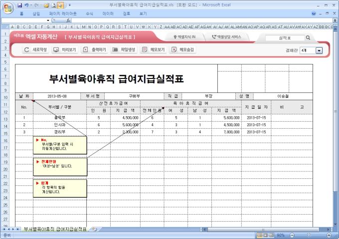
Task: Click the vertical scrollbar thumb
Action: 336,111
